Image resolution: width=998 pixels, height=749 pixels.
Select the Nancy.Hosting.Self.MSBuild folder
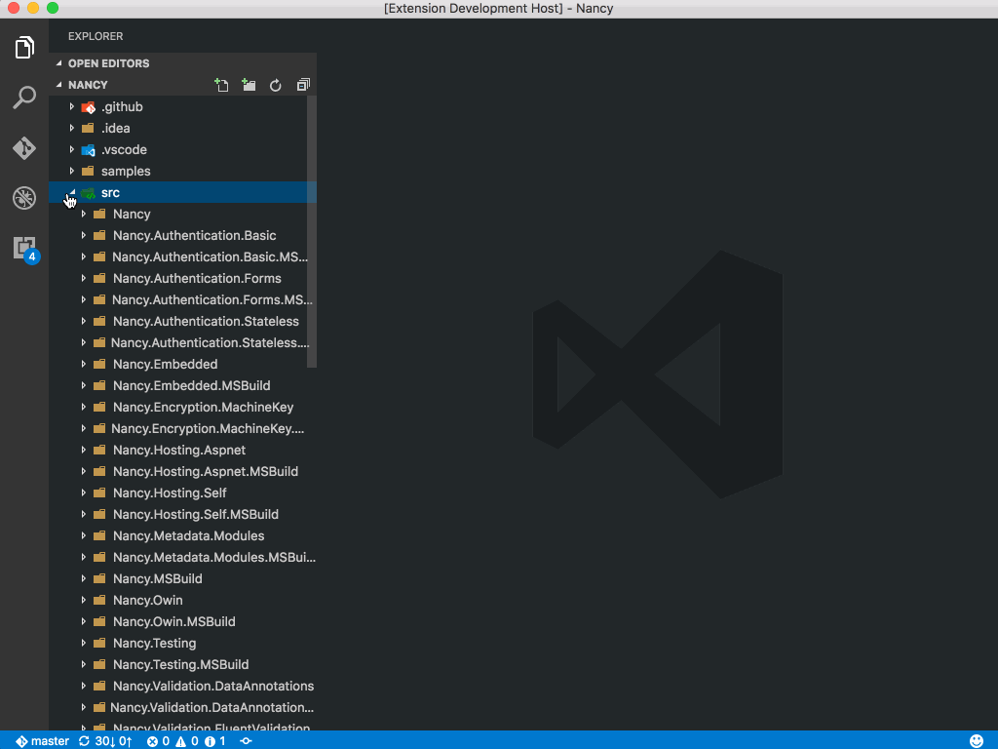[x=182, y=514]
